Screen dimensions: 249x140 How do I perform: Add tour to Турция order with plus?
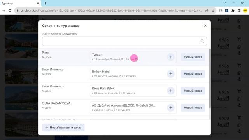click(x=171, y=57)
